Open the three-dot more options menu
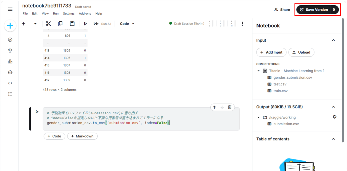Viewport: 347px width, 171px height. [x=242, y=24]
